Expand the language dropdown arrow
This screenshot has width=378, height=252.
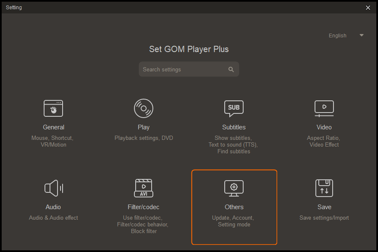361,35
